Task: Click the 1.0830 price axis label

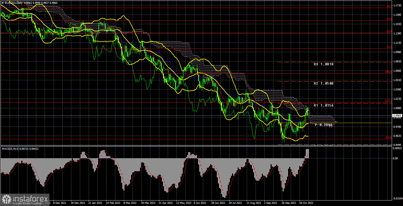Action: pos(397,62)
